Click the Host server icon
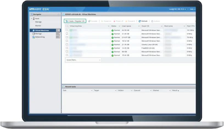Image resolution: width=224 pixels, height=129 pixels. pos(34,19)
